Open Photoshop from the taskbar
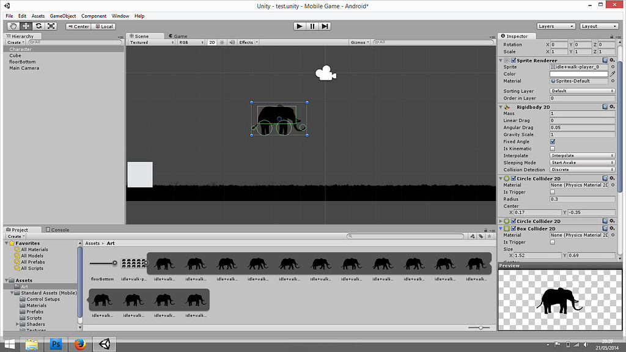 click(x=56, y=343)
